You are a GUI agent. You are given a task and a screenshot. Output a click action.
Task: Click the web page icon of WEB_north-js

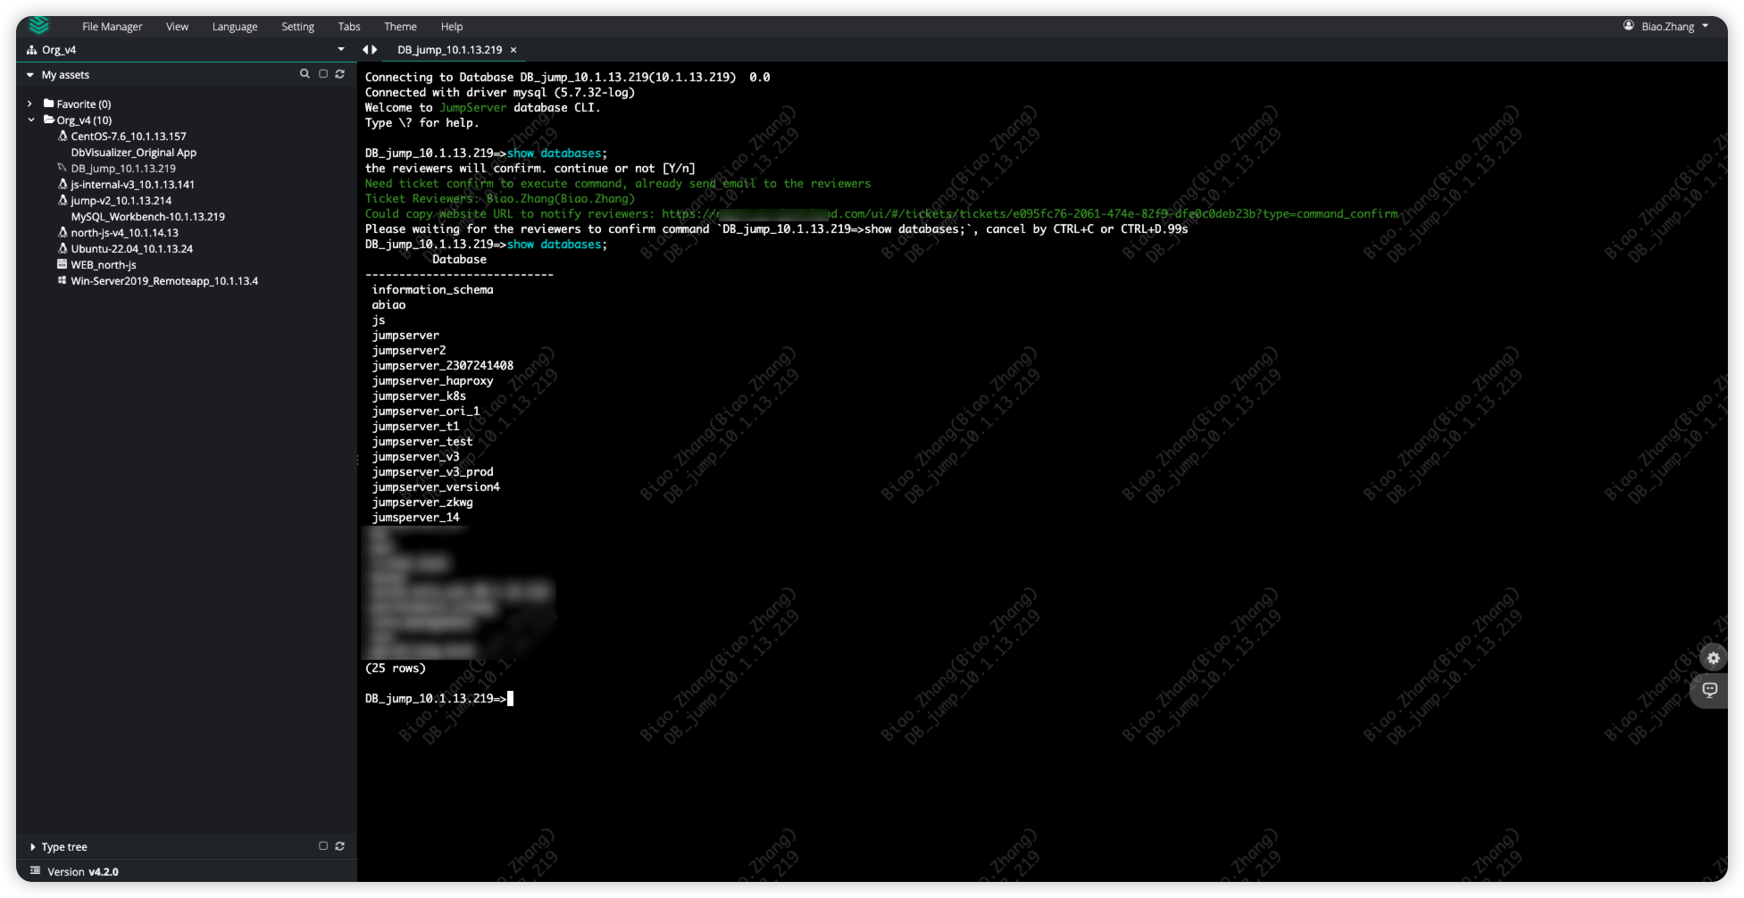(x=63, y=264)
